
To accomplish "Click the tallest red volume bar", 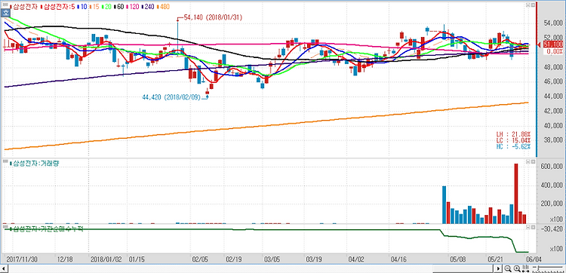I will point(516,193).
